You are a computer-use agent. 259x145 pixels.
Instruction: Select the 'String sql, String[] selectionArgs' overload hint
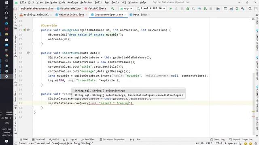[129, 91]
